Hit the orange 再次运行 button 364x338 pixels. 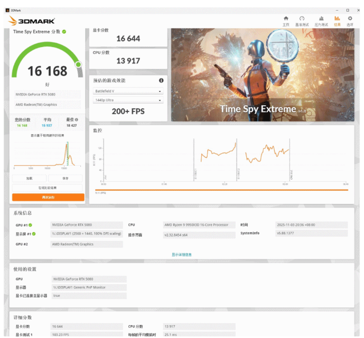tap(48, 197)
